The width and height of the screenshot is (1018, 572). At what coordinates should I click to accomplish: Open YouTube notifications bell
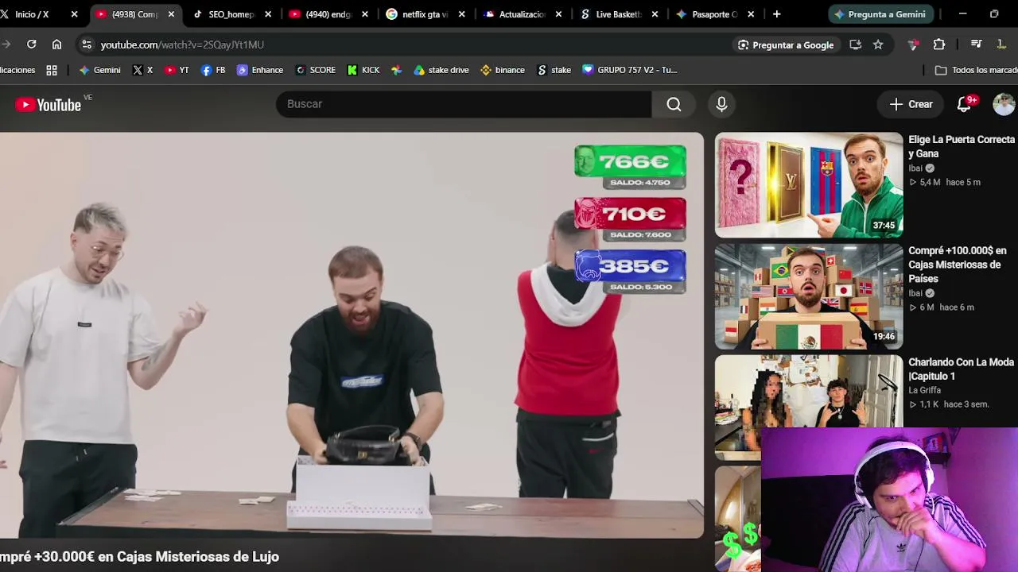(964, 104)
